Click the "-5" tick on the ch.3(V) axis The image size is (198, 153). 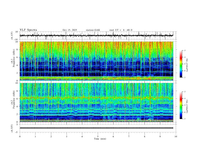point(17,132)
